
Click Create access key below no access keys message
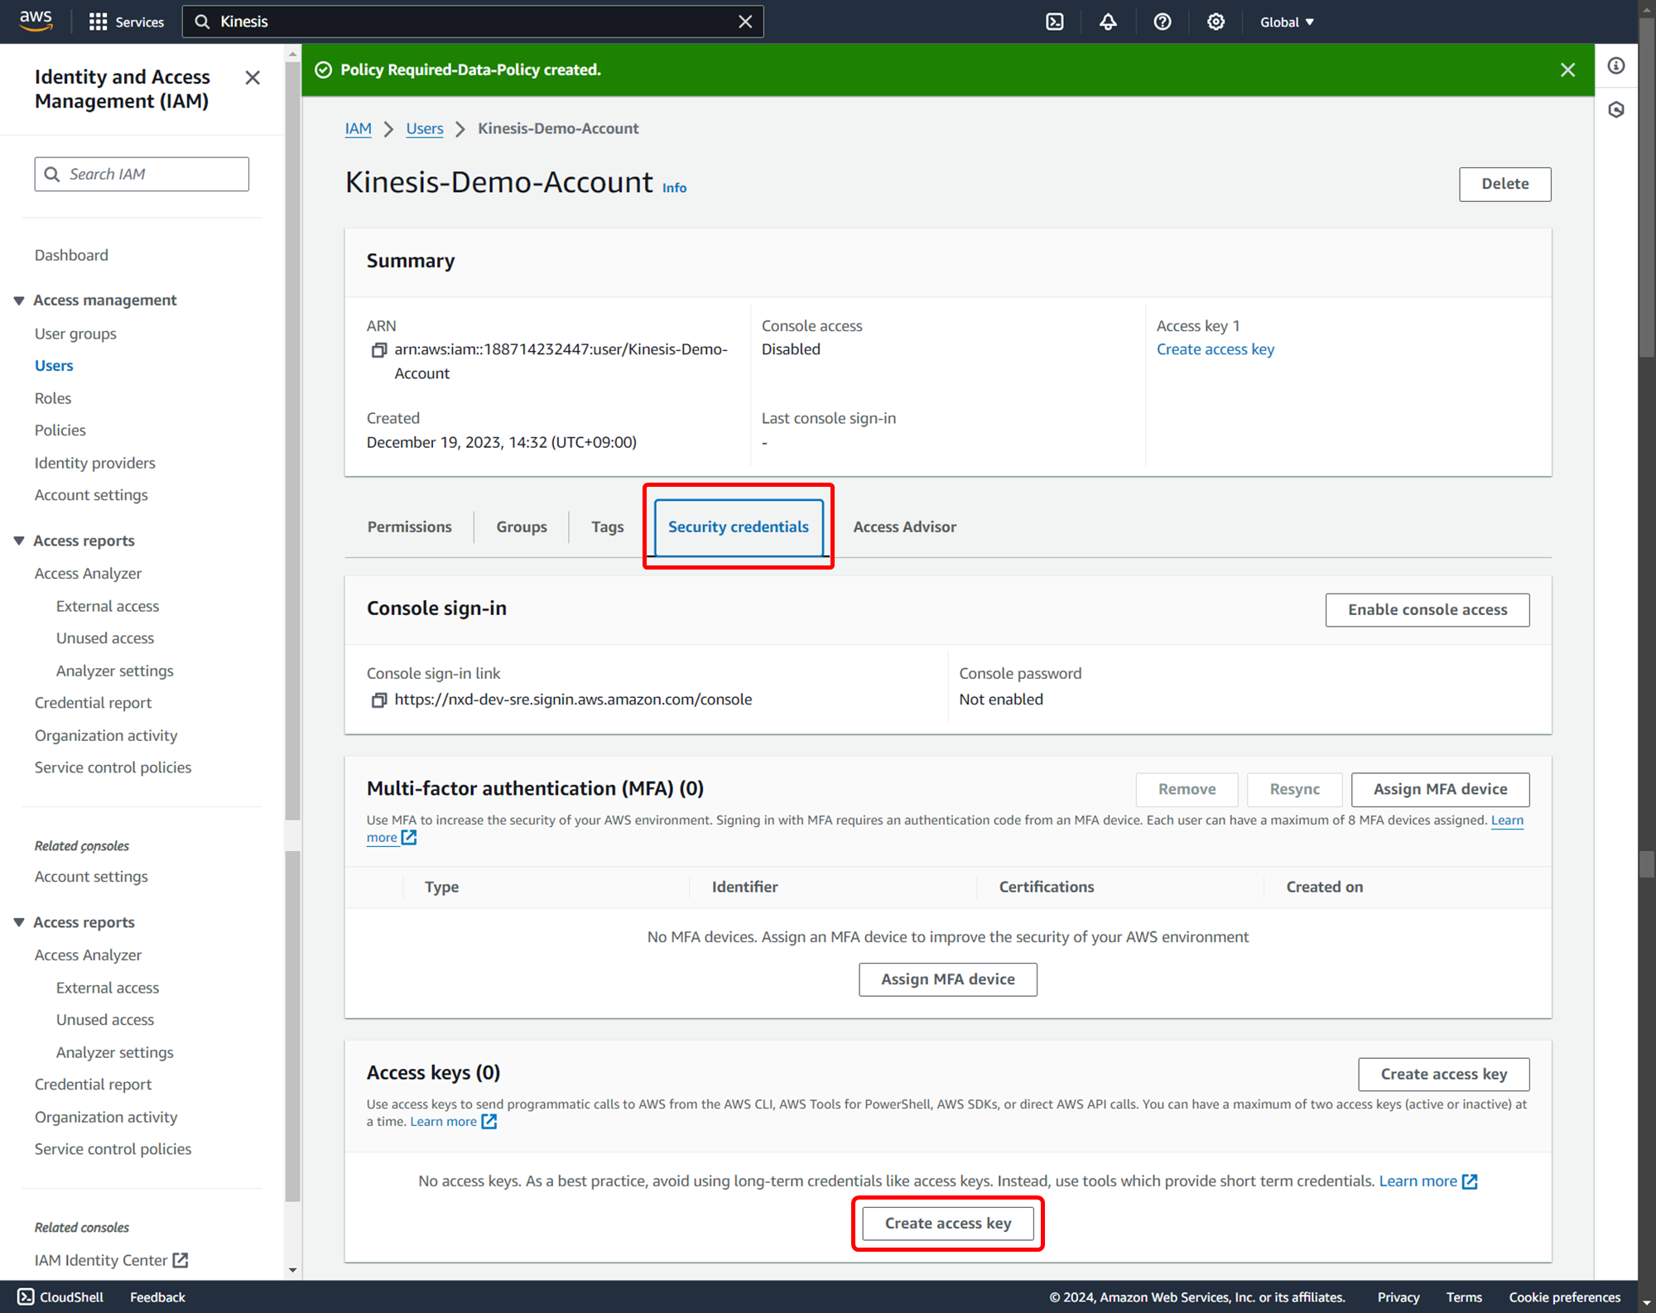pyautogui.click(x=947, y=1224)
